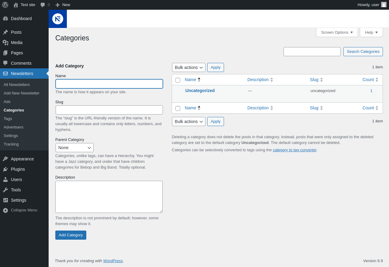Click the Uncategorized count link 1
This screenshot has height=267, width=389.
(371, 91)
